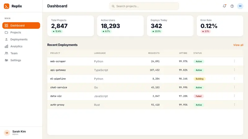Click the Deployments upload icon

click(x=6, y=40)
